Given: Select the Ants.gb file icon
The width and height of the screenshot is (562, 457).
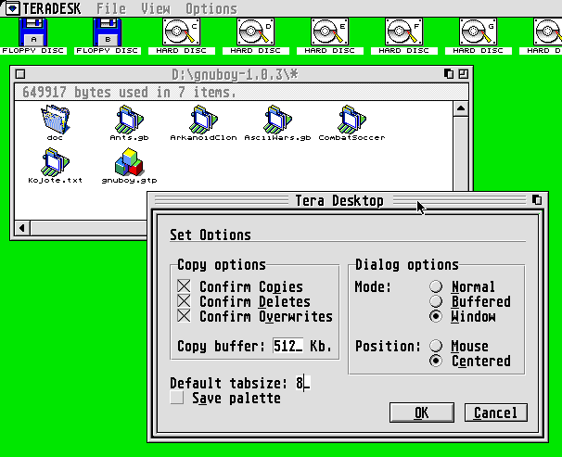Looking at the screenshot, I should point(124,119).
